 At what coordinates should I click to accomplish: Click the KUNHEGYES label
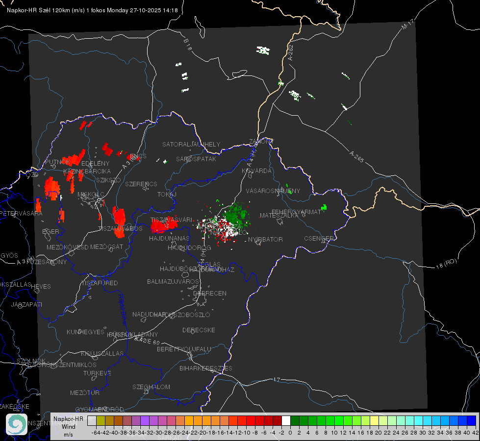(85, 332)
